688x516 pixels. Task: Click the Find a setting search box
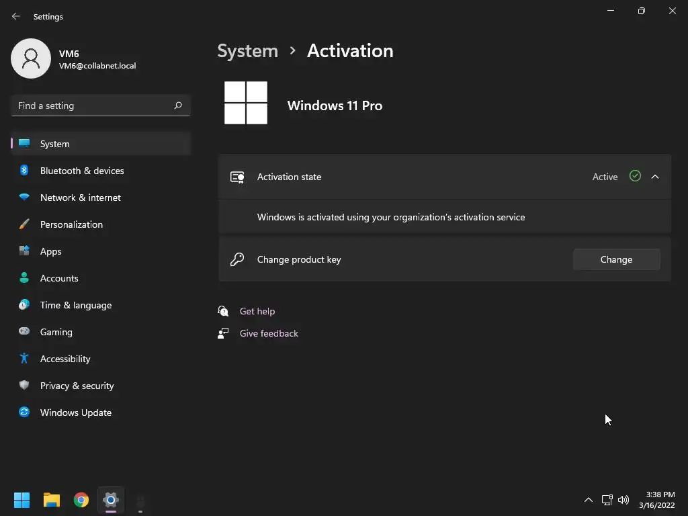[93, 105]
